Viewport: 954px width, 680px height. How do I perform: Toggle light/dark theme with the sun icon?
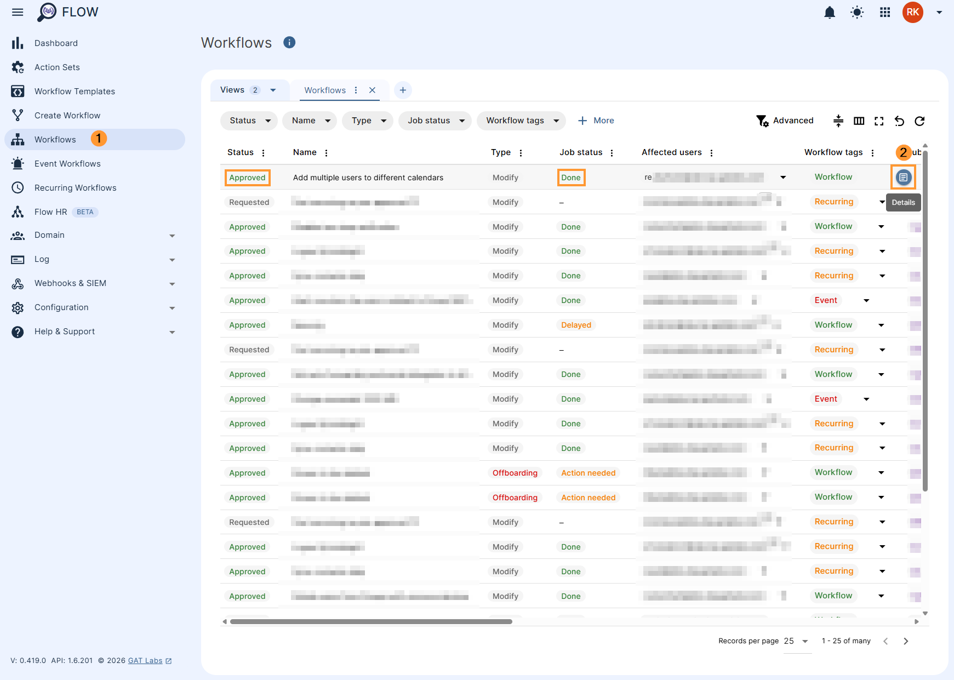pos(857,12)
